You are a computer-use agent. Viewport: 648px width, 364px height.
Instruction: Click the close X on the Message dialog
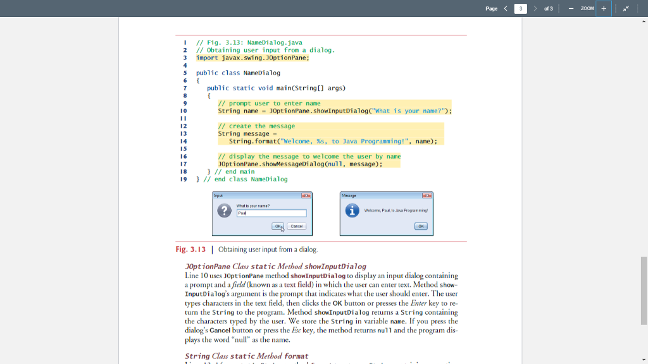427,196
